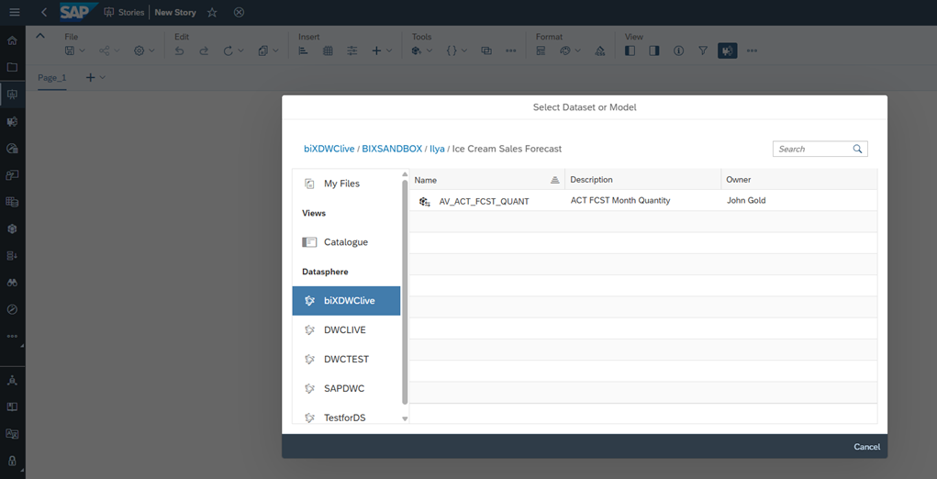
Task: Open Stories in the top breadcrumb
Action: pos(124,12)
